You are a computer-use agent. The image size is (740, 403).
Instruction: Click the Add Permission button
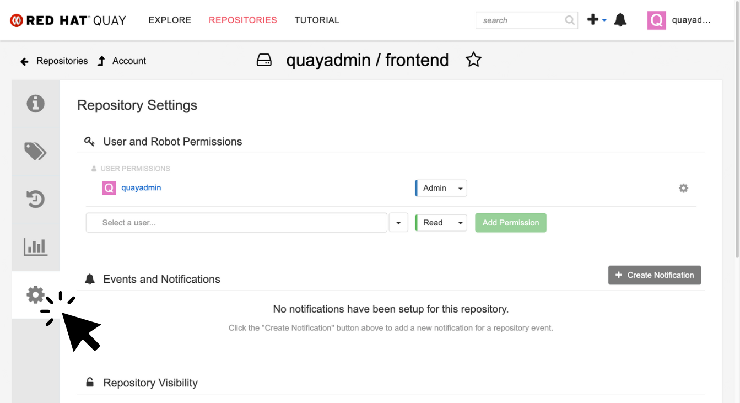coord(511,223)
